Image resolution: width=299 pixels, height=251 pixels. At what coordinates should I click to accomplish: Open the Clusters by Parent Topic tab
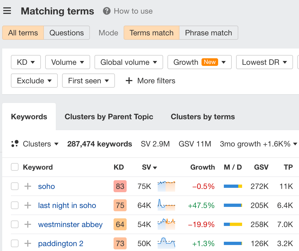click(x=109, y=117)
